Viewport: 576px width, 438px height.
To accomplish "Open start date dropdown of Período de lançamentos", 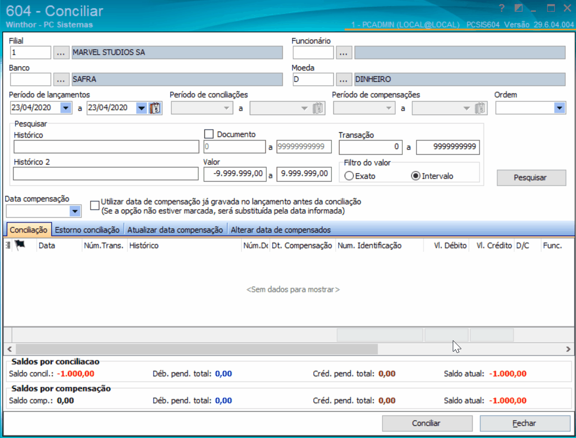I will (66, 108).
